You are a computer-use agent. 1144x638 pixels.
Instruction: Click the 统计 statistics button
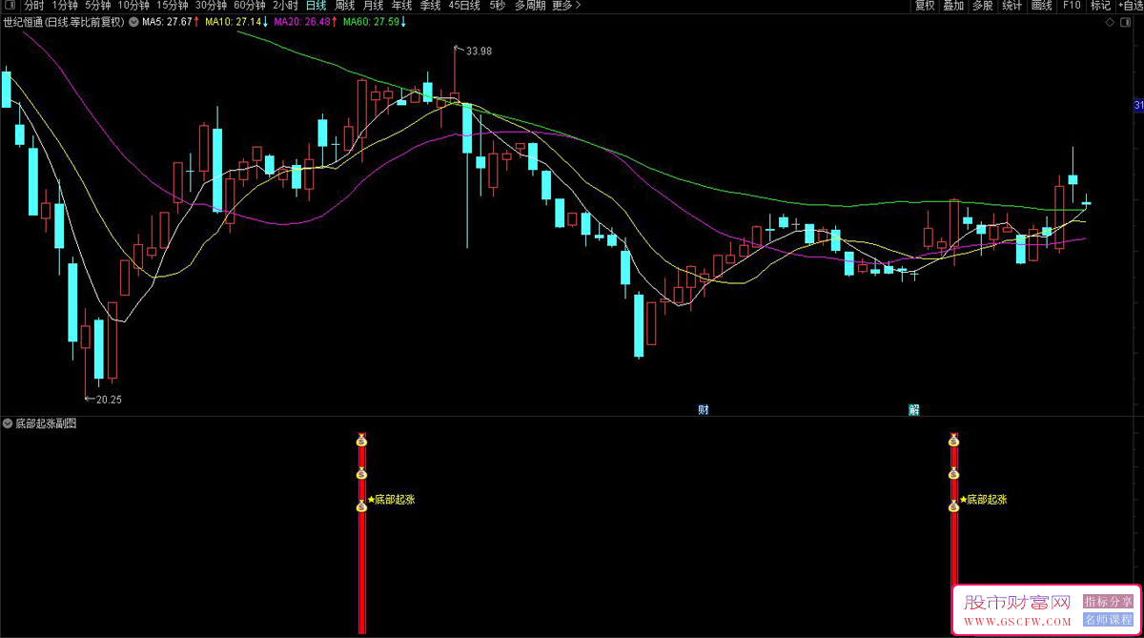[1011, 6]
